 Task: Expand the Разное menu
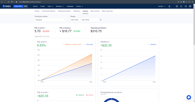(x=80, y=6)
